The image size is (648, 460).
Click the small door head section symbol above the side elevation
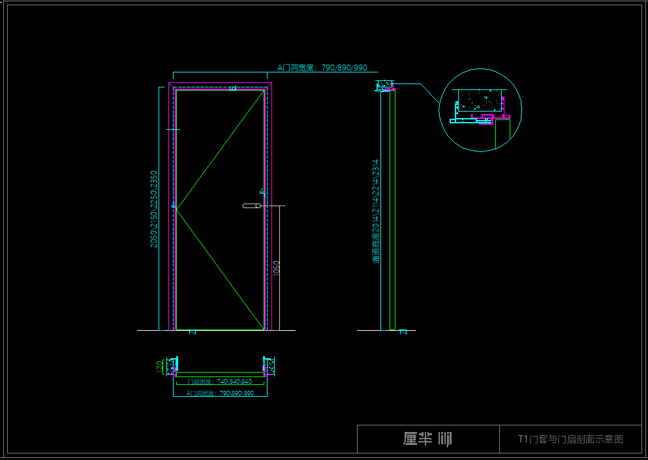(385, 85)
